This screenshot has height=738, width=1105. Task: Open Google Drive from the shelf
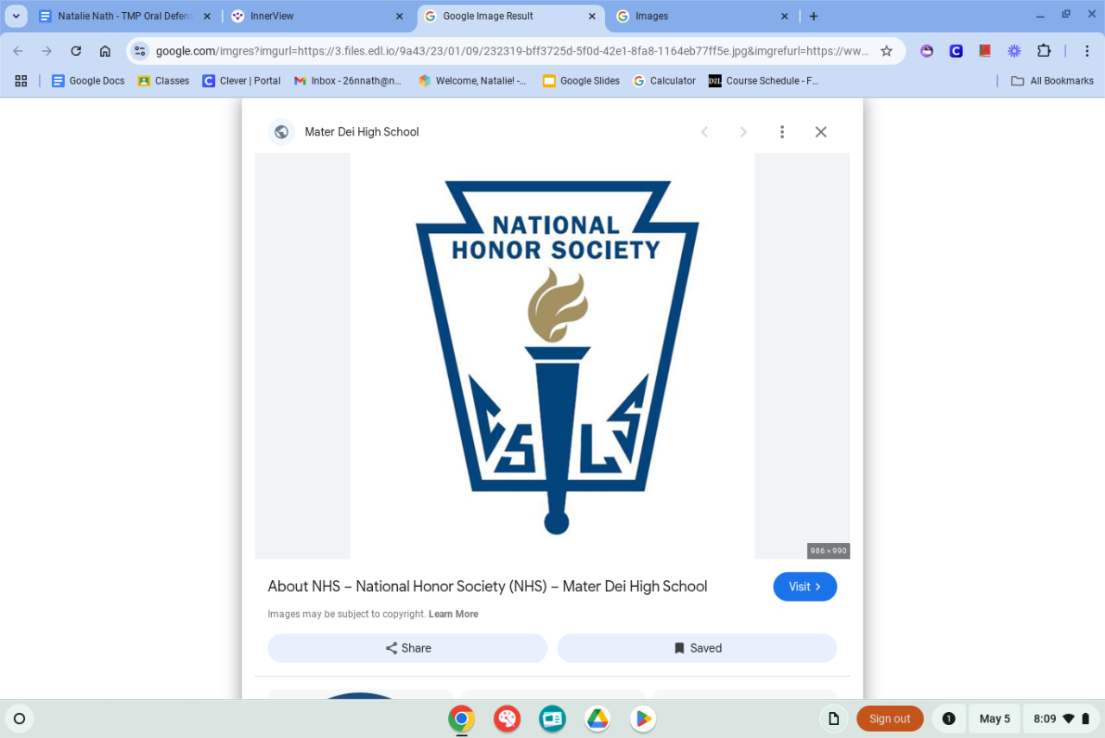pos(597,718)
